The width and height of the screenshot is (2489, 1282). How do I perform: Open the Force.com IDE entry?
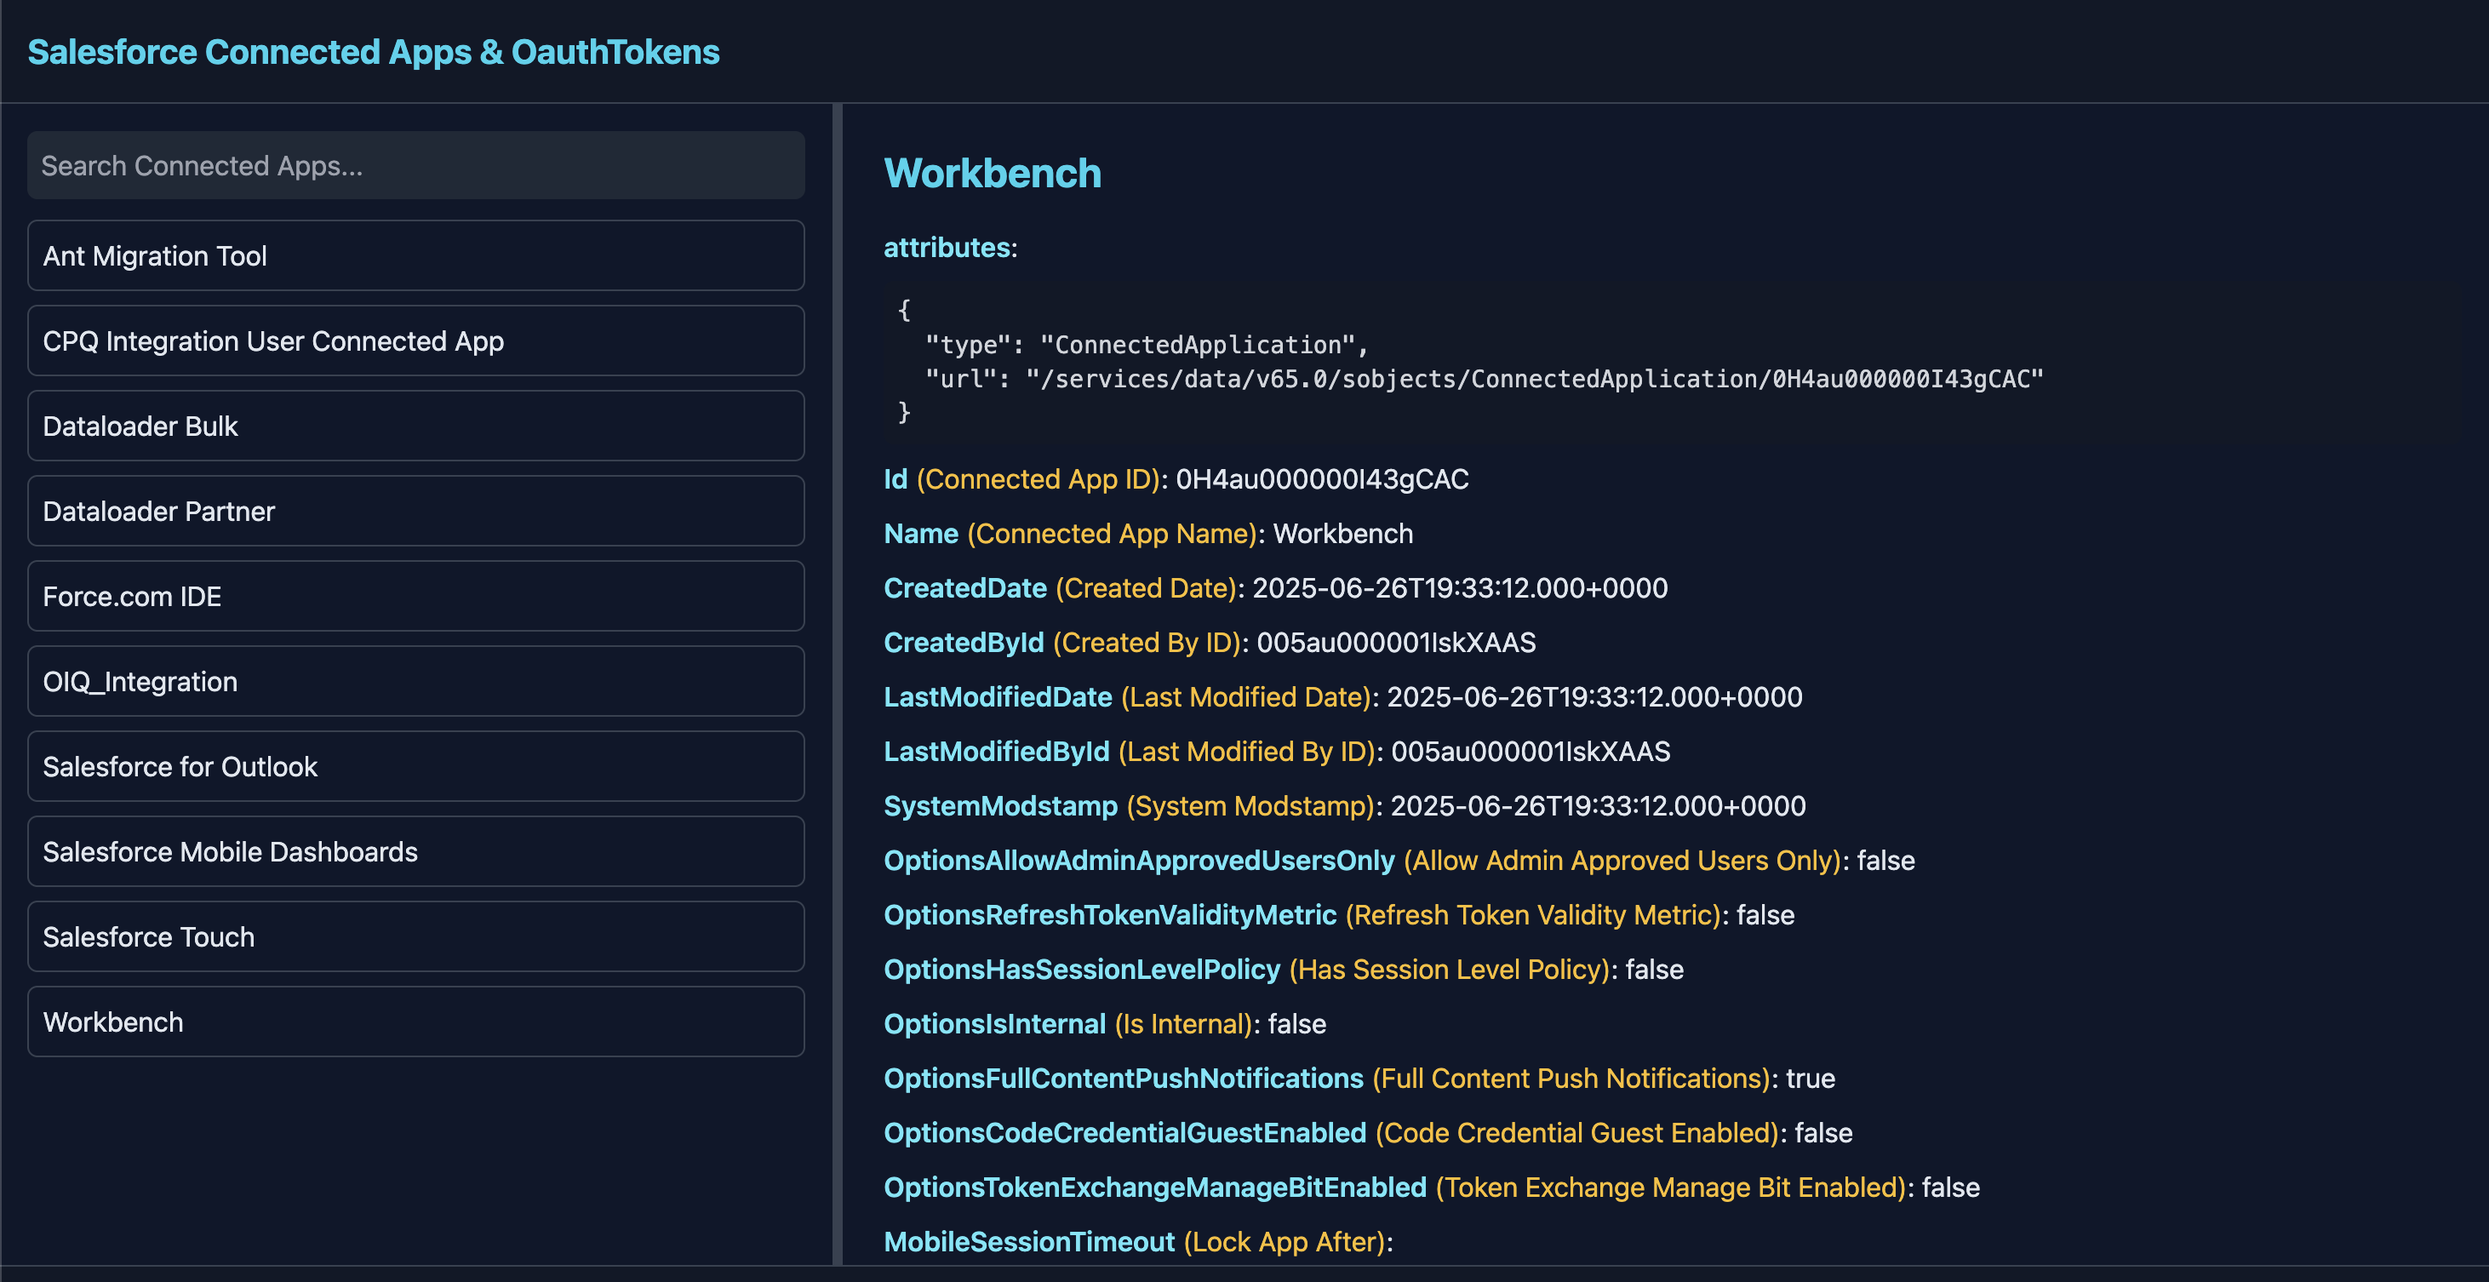415,596
